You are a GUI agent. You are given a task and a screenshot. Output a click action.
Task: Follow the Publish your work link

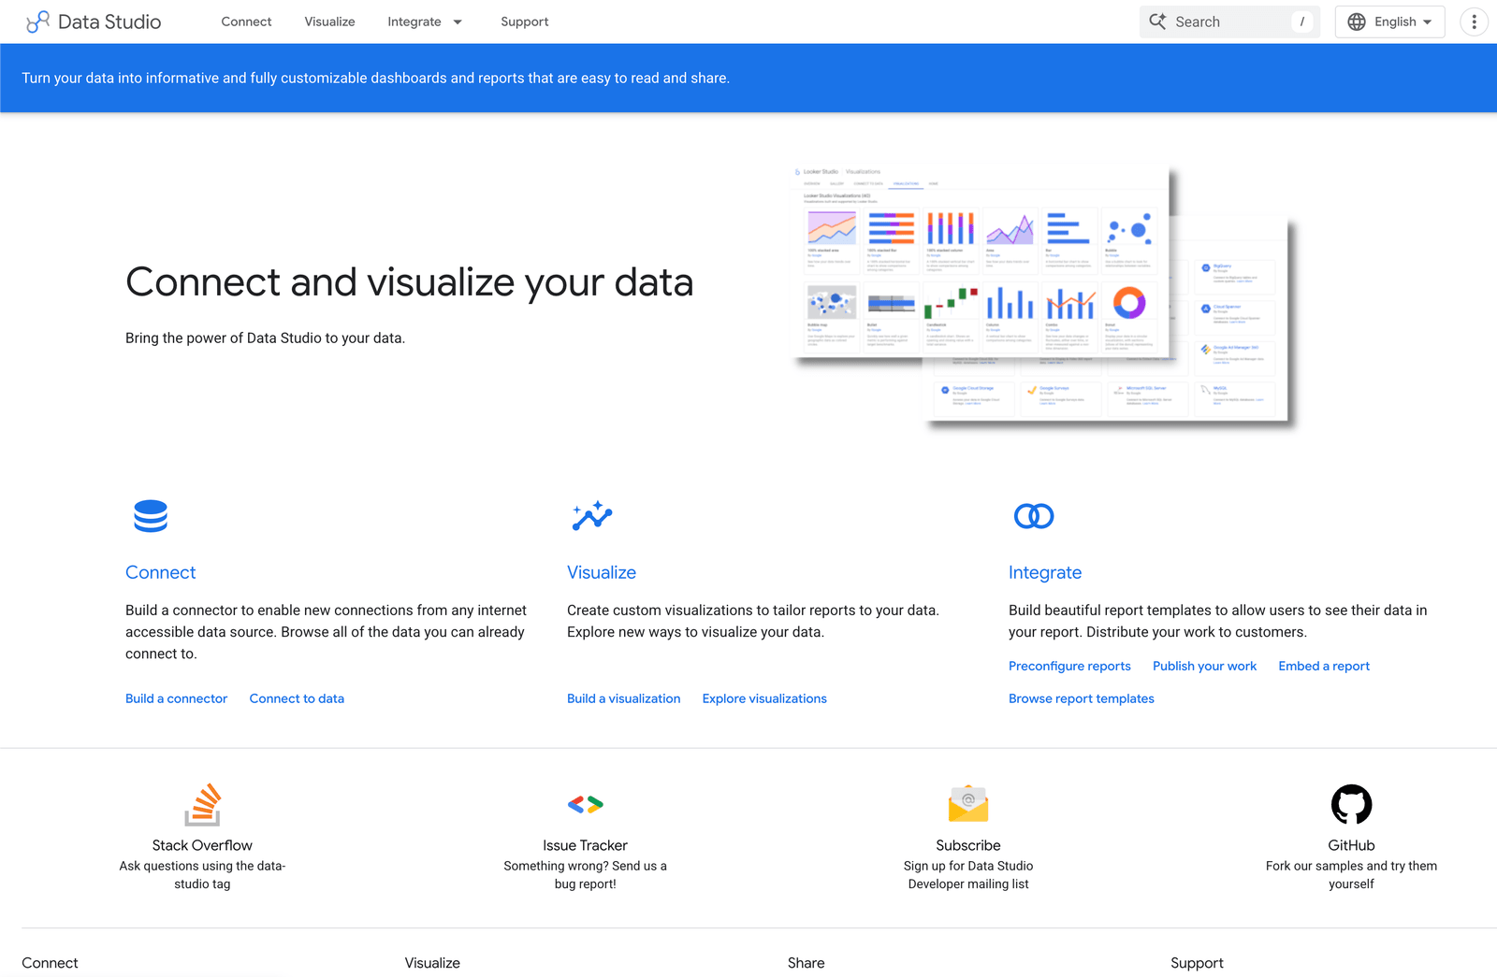[1205, 666]
